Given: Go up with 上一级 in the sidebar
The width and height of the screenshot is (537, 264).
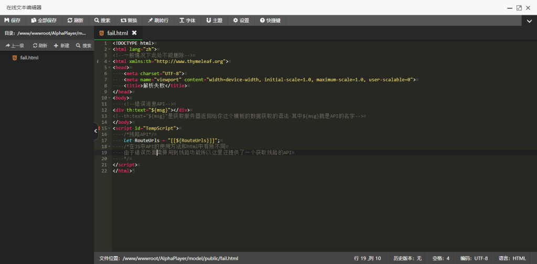Looking at the screenshot, I should (14, 46).
